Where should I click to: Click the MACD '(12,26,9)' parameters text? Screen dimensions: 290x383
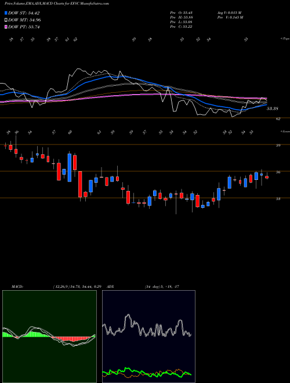click(61, 287)
